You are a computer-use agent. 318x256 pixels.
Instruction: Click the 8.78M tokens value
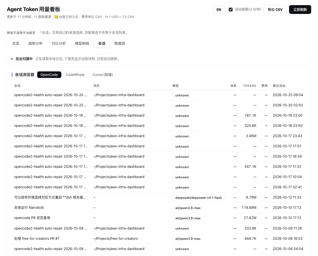251,197
